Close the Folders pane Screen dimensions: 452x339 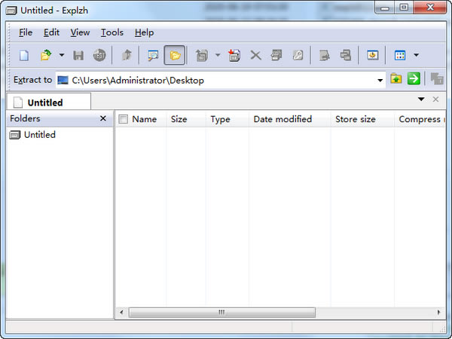coord(103,119)
